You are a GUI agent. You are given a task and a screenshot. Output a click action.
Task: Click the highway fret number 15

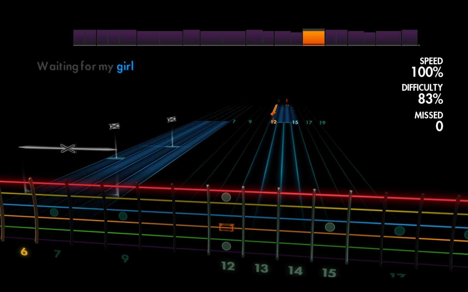[295, 122]
